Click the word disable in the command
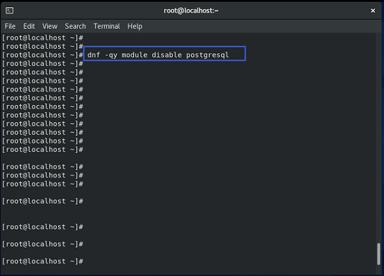Screen dimensions: 384x276 pos(167,54)
